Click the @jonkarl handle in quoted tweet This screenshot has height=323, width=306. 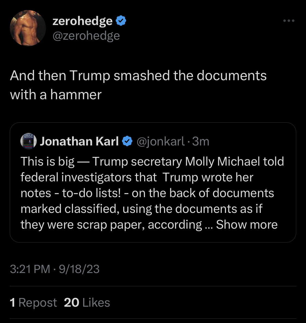tap(160, 141)
